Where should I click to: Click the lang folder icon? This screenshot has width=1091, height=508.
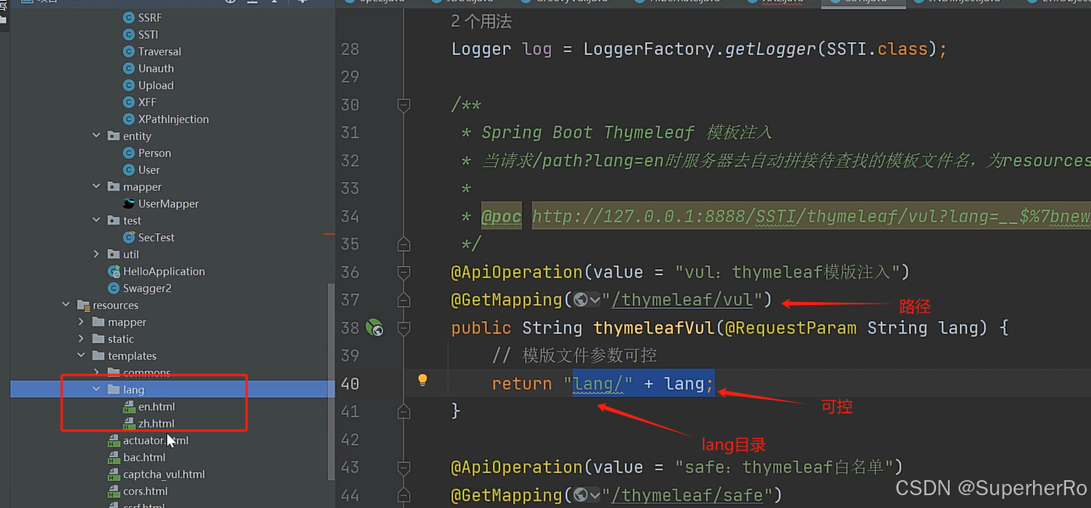click(114, 389)
